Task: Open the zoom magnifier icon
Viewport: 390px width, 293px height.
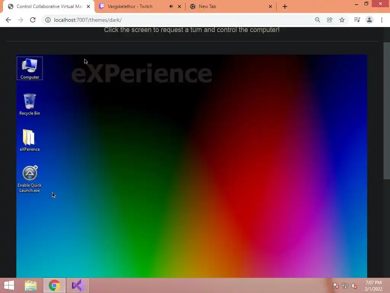Action: [317, 20]
